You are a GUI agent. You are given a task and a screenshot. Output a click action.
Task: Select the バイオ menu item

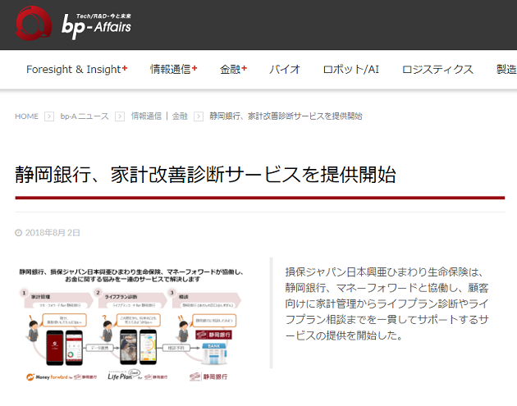coord(285,70)
